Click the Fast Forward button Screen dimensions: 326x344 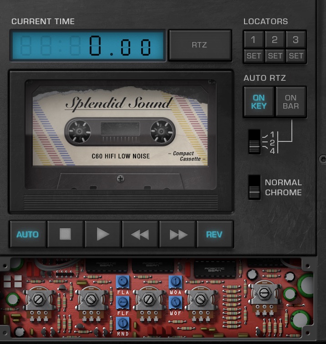click(178, 235)
